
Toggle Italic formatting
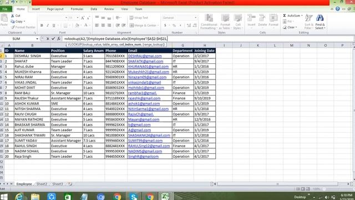(48, 26)
